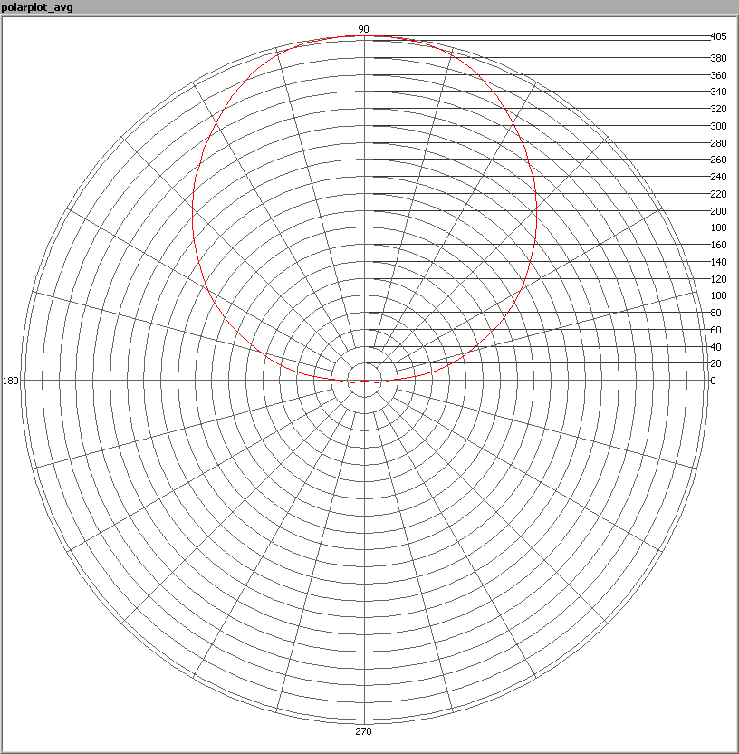
Task: Click the 180 degree axis label
Action: (11, 381)
